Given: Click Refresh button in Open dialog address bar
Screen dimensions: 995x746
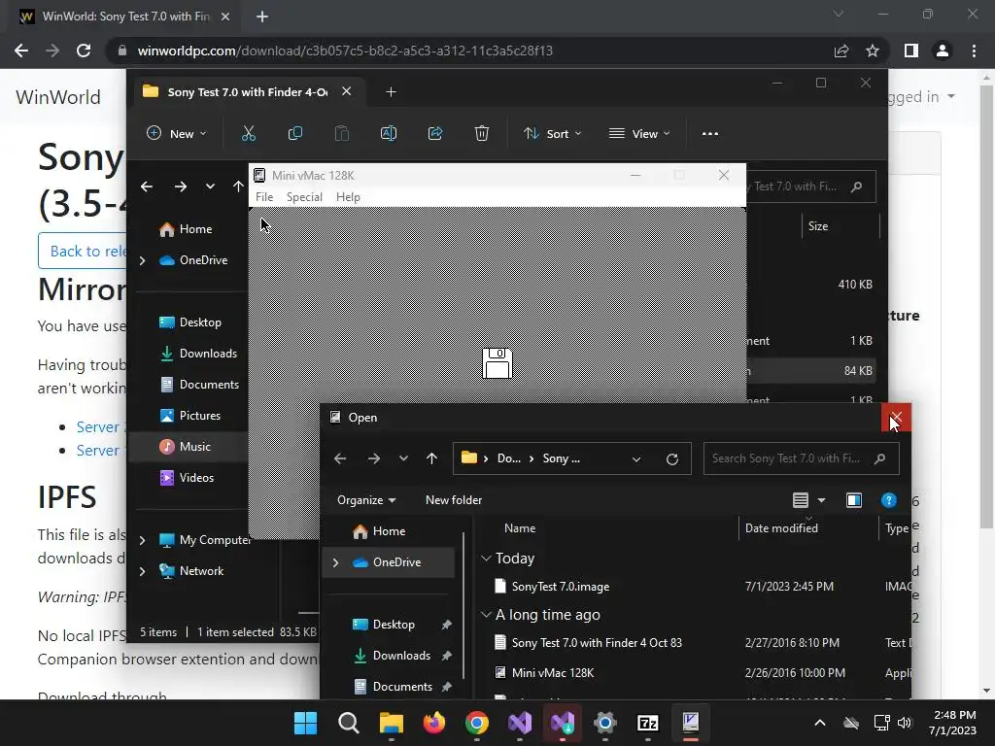Looking at the screenshot, I should pos(672,458).
